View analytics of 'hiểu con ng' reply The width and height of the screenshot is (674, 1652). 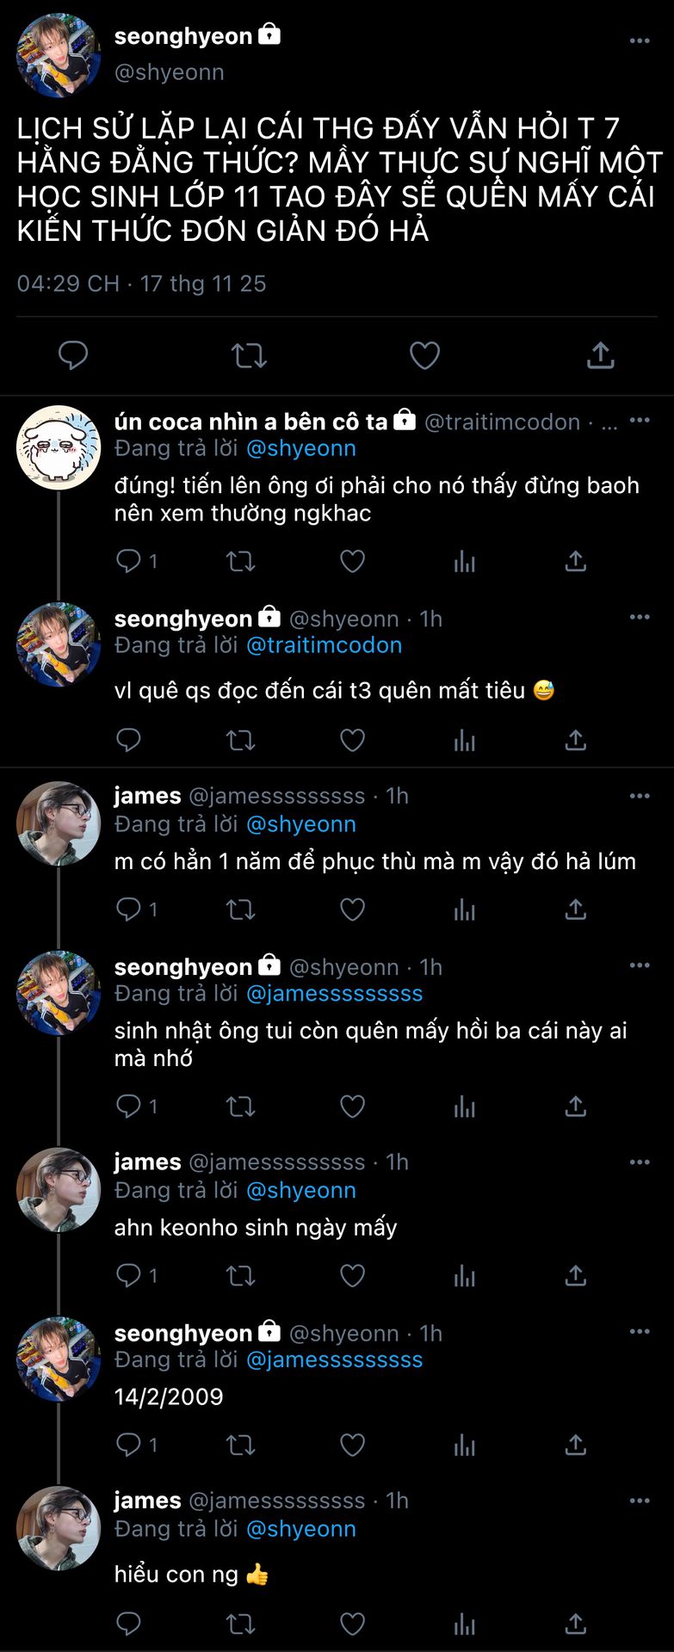pos(464,1624)
